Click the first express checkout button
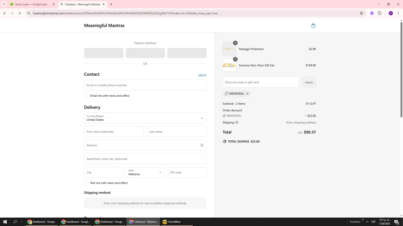 (x=104, y=53)
